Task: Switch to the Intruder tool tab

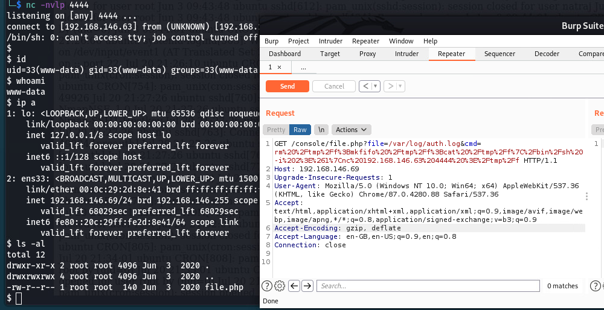Action: (x=406, y=54)
